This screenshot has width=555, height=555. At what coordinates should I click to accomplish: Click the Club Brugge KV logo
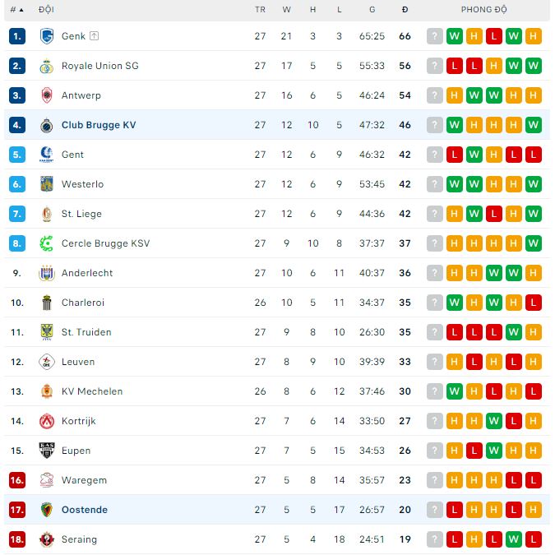coord(46,125)
